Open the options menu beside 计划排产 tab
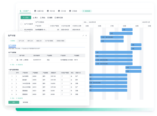The image size is (157, 116). pyautogui.click(x=30, y=11)
